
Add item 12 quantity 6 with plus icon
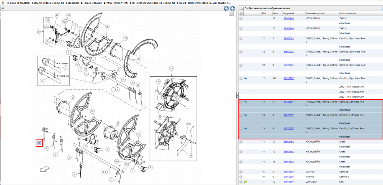click(241, 52)
